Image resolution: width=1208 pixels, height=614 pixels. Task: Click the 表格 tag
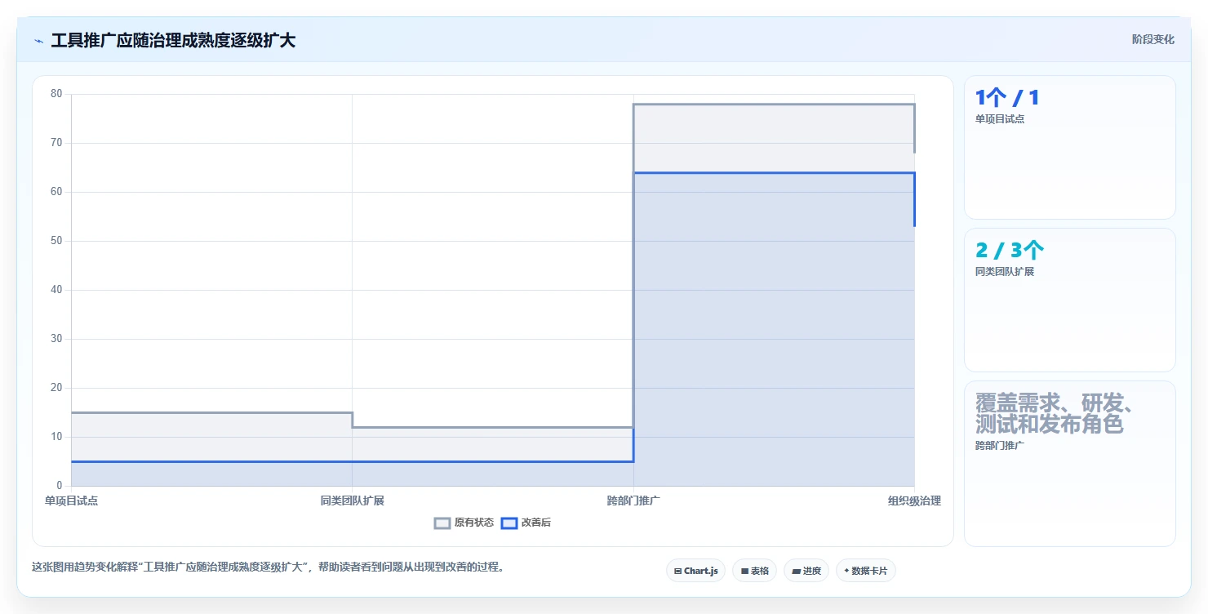(754, 571)
